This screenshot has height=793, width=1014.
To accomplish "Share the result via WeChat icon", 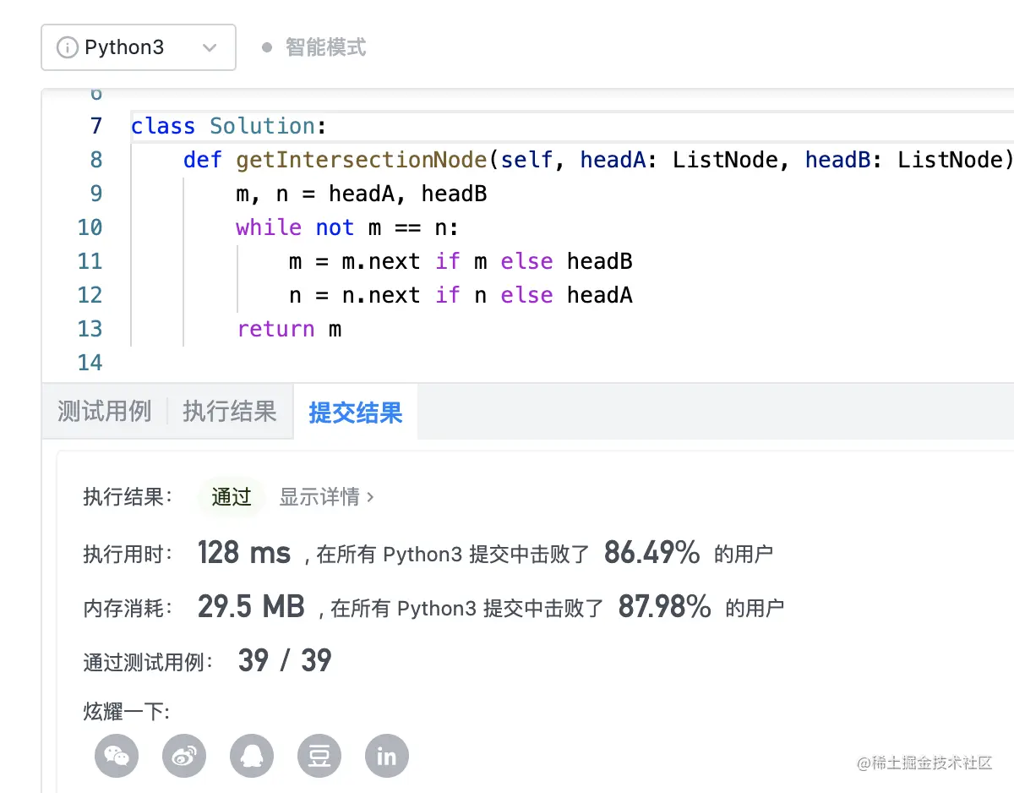I will click(x=117, y=756).
